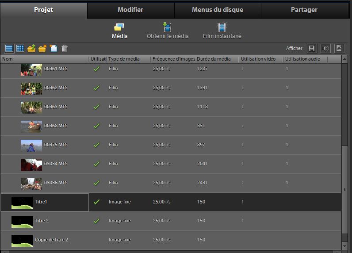352x253 pixels.
Task: Click the Titre1 name label
Action: coord(41,202)
